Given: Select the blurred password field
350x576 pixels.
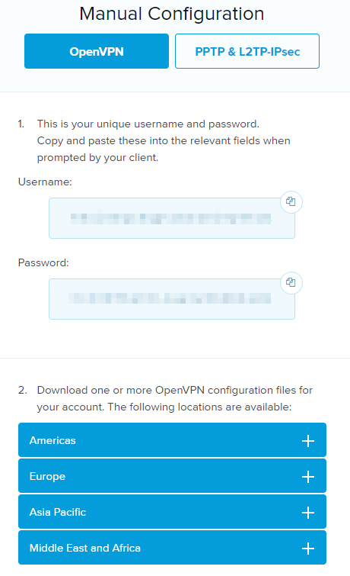Looking at the screenshot, I should [x=172, y=299].
